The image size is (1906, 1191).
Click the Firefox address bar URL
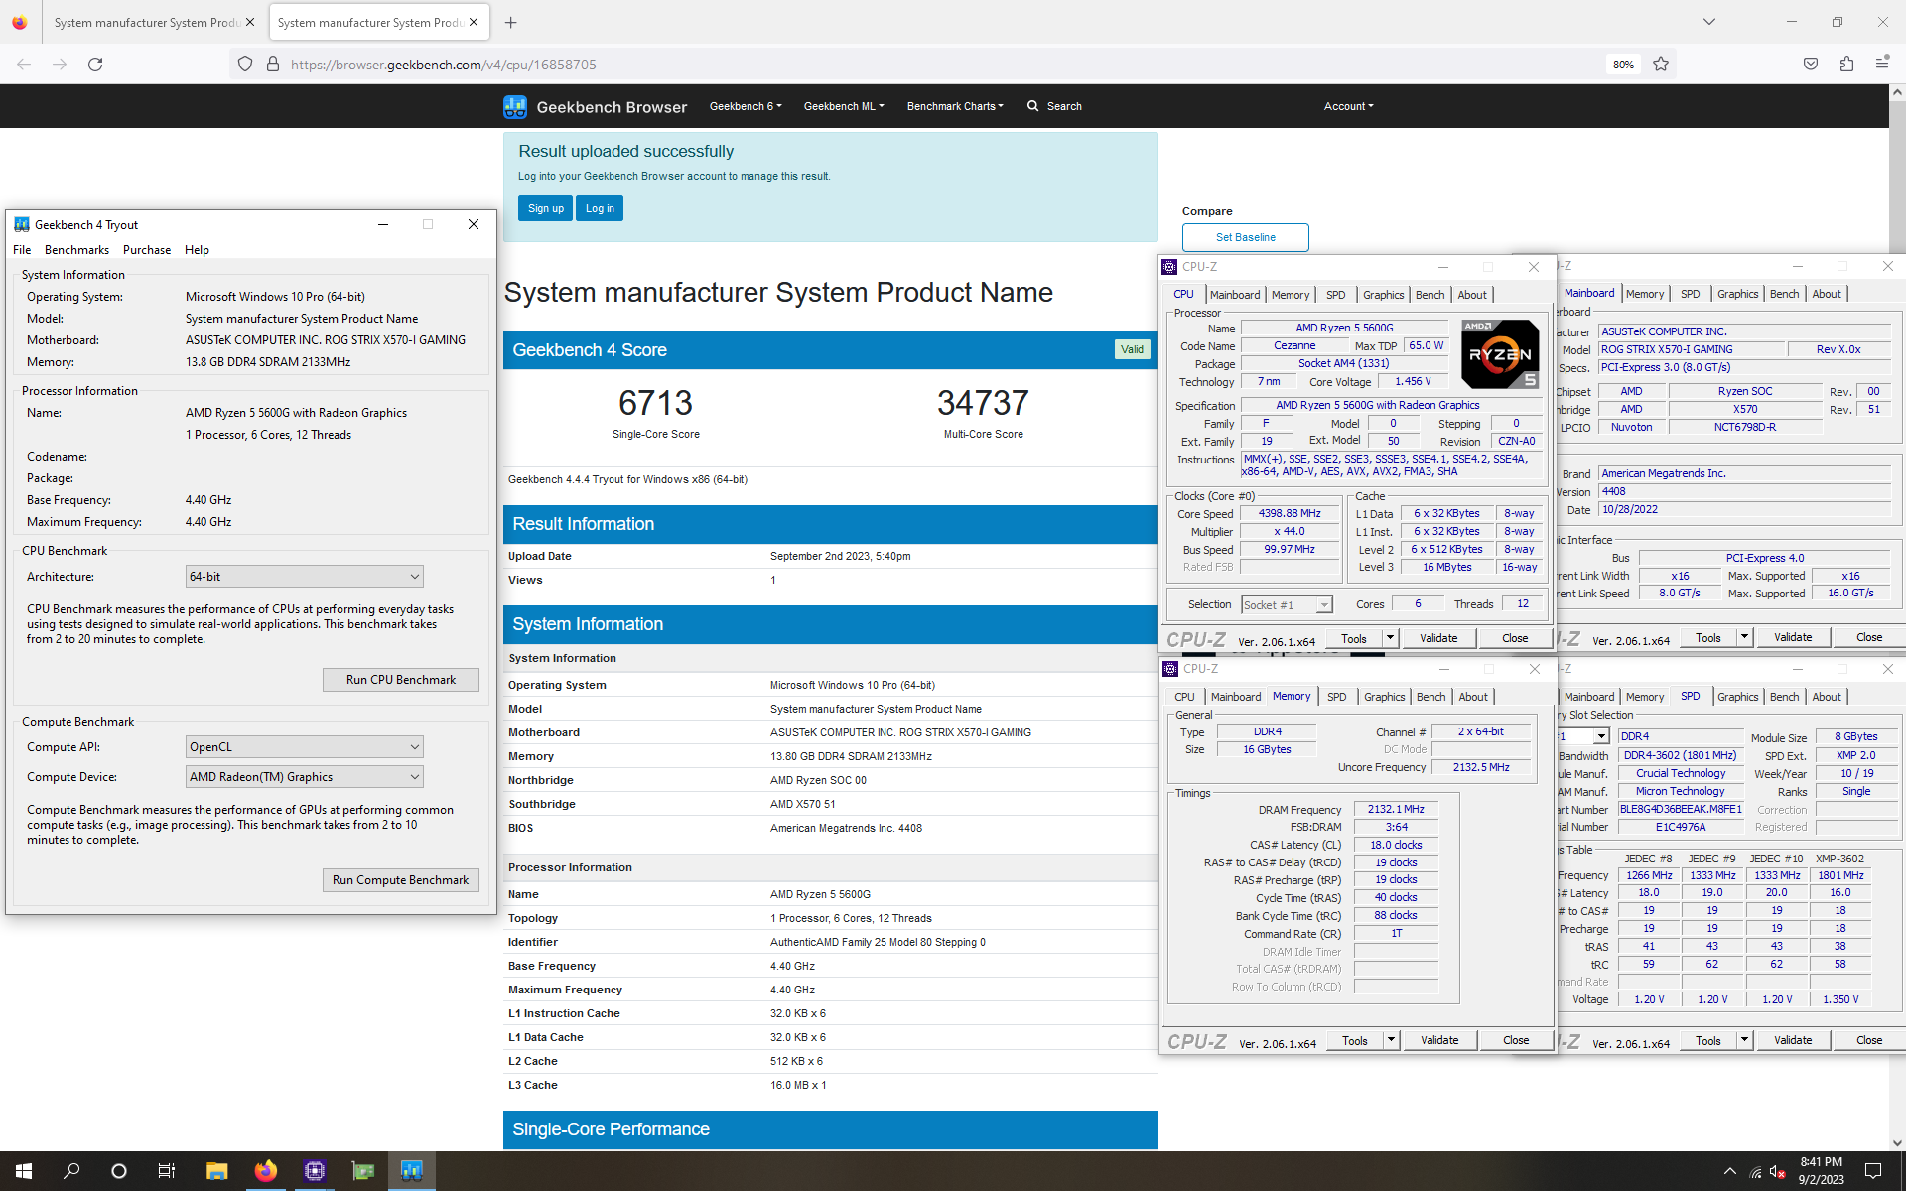pyautogui.click(x=444, y=65)
